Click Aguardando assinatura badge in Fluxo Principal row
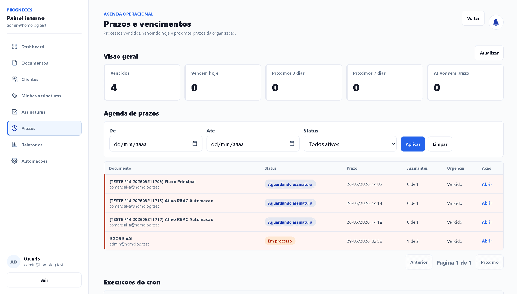Image resolution: width=517 pixels, height=294 pixels. (x=290, y=184)
